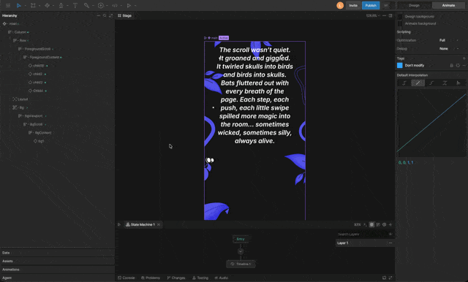The height and width of the screenshot is (282, 468).
Task: Delete the Don't modify tag
Action: [x=452, y=65]
